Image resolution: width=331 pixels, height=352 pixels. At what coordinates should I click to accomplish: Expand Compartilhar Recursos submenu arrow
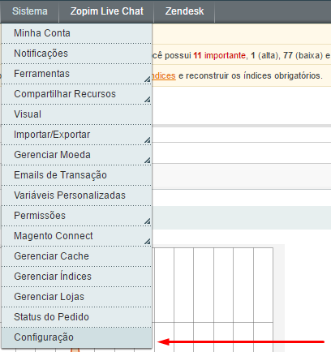(147, 100)
